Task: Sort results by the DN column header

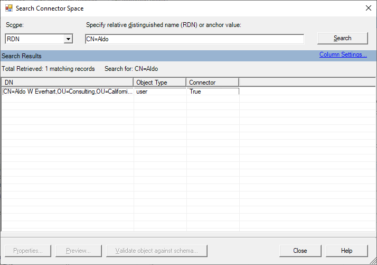Action: [68, 83]
